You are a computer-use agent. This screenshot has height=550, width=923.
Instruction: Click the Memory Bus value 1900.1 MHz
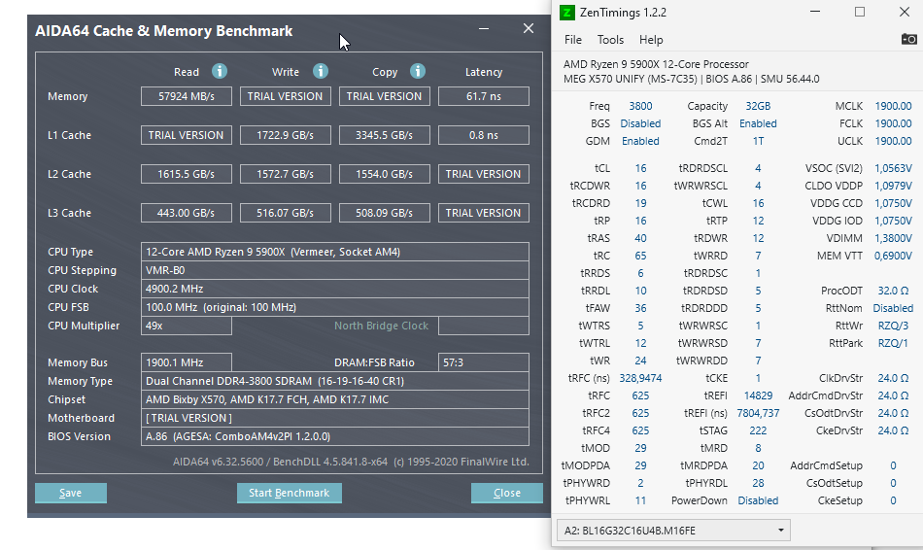coord(186,362)
